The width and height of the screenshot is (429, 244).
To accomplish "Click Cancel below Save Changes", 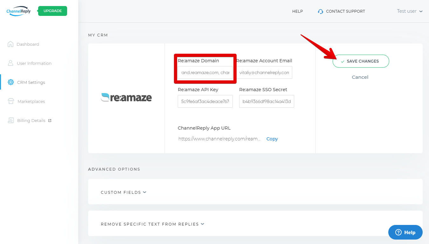I will coord(360,77).
